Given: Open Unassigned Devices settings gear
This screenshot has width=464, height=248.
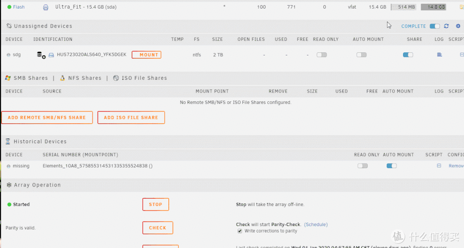Looking at the screenshot, I should tap(458, 26).
